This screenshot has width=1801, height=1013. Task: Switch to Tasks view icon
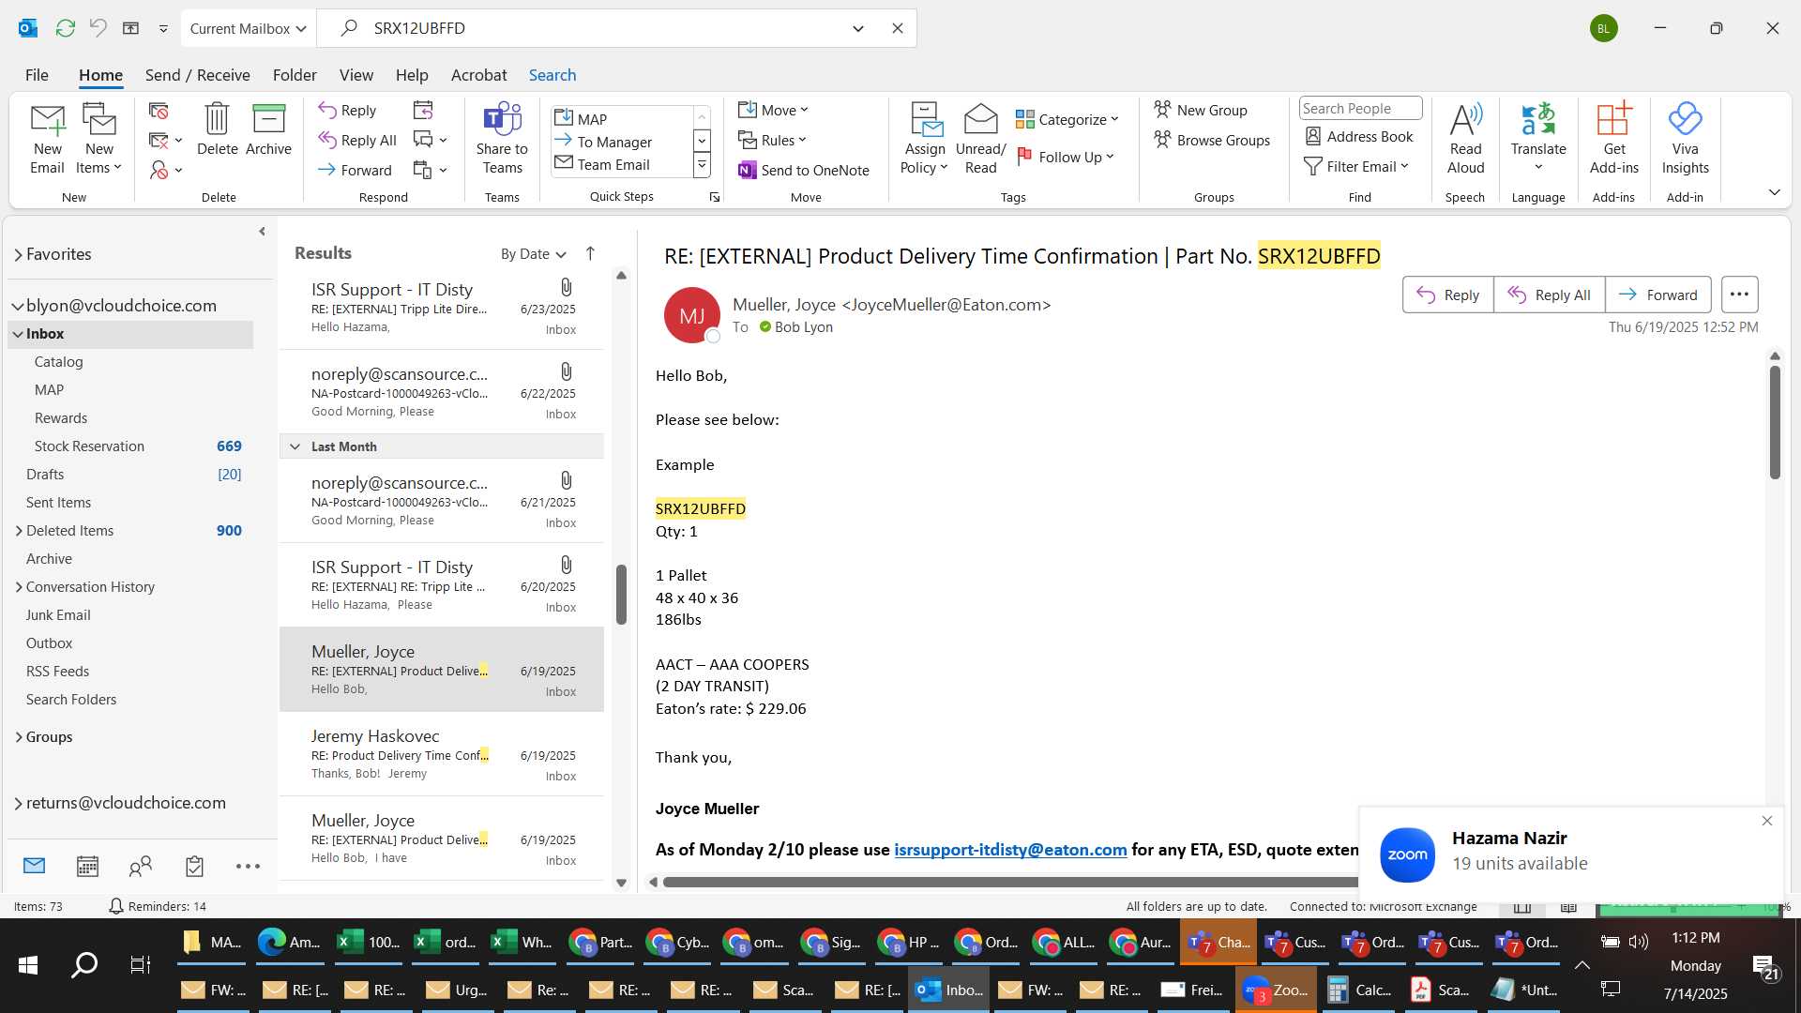pos(194,867)
